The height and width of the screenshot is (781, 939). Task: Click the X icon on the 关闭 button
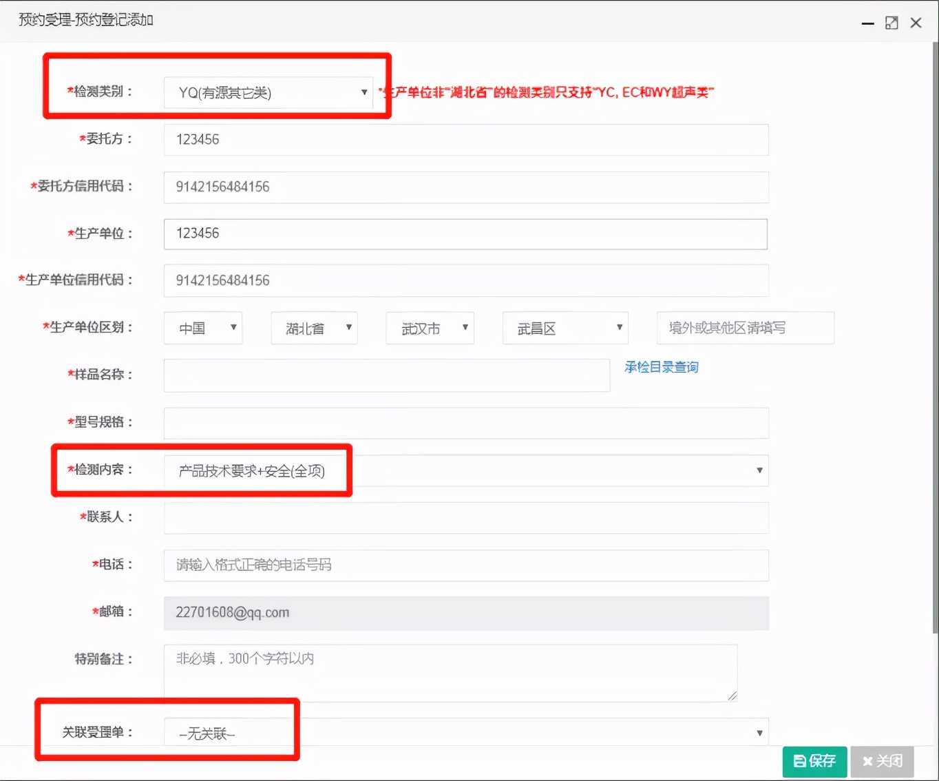pyautogui.click(x=869, y=761)
